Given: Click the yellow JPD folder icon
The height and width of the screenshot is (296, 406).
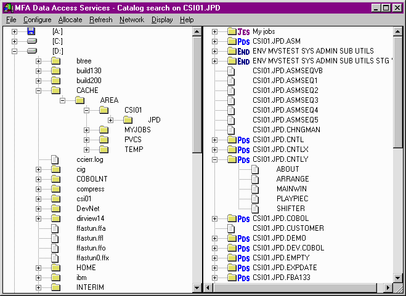Looking at the screenshot, I should [128, 120].
